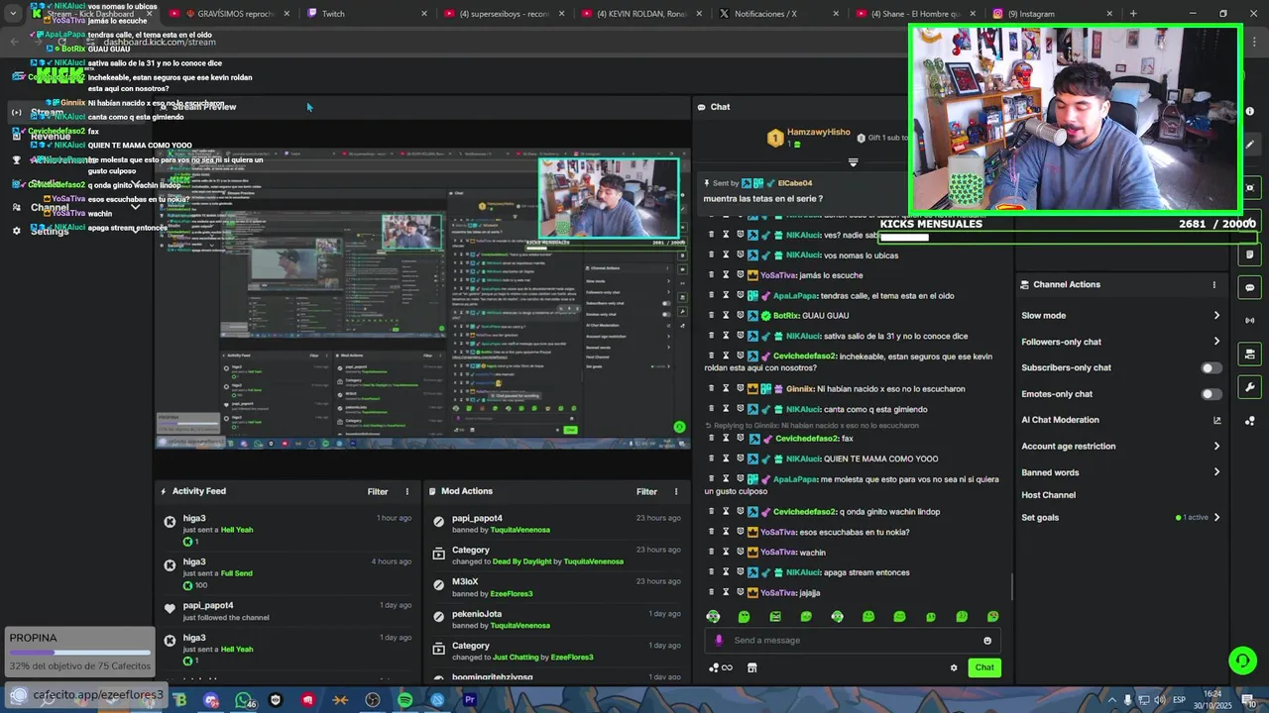Viewport: 1269px width, 713px height.
Task: Open Host Channel action
Action: click(1049, 495)
